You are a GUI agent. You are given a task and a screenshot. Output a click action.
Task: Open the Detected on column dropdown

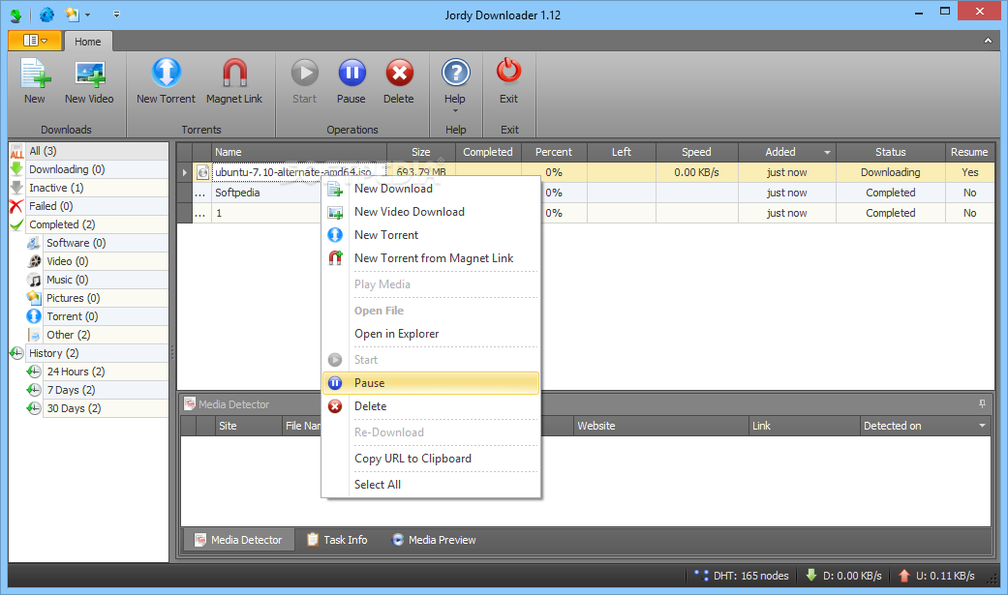982,426
